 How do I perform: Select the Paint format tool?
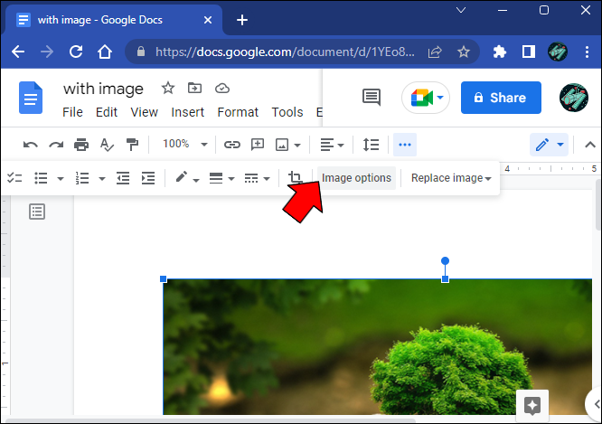tap(132, 145)
